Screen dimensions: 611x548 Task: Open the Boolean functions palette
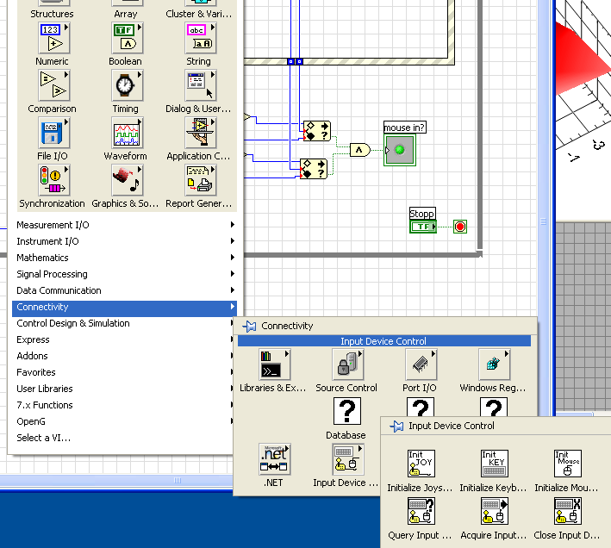pyautogui.click(x=127, y=38)
